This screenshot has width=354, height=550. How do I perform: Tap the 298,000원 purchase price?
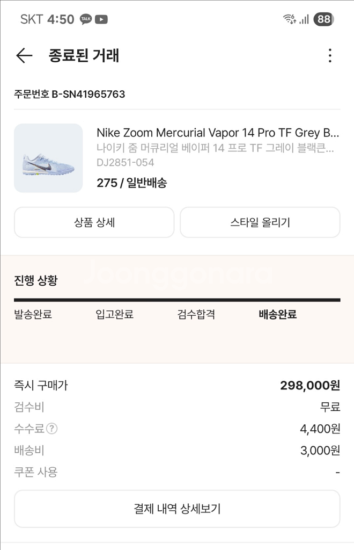[310, 385]
